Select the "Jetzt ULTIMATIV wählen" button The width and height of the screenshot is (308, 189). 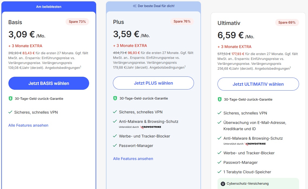tap(258, 84)
